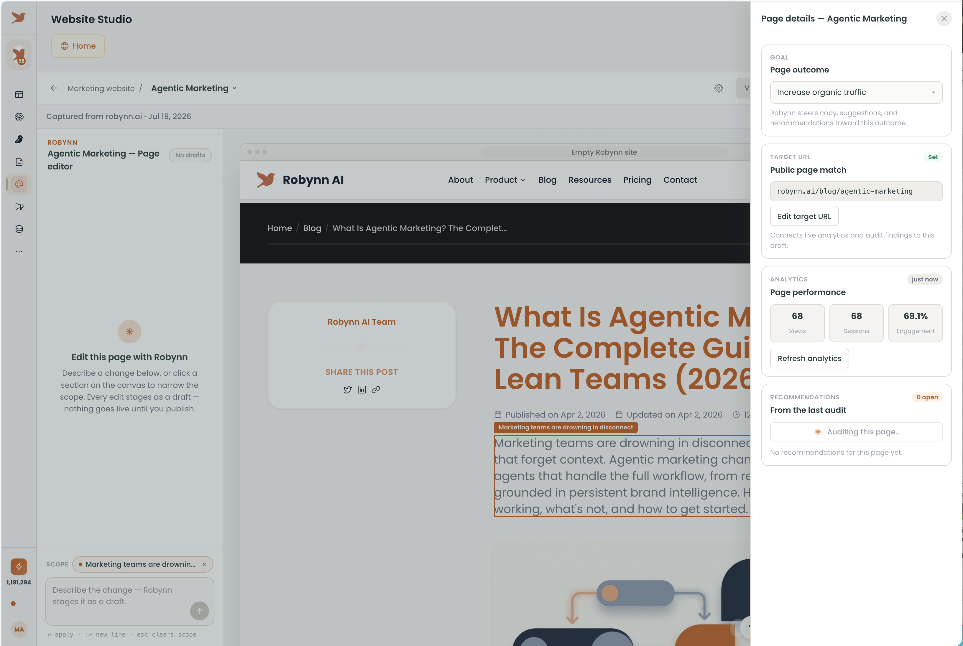Click the Marketing teams are drowning label tag
The width and height of the screenshot is (963, 646).
click(x=566, y=427)
